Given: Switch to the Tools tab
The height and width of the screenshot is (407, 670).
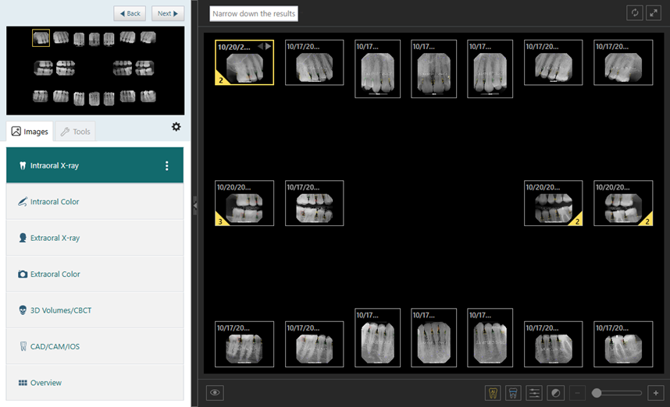Looking at the screenshot, I should point(75,132).
